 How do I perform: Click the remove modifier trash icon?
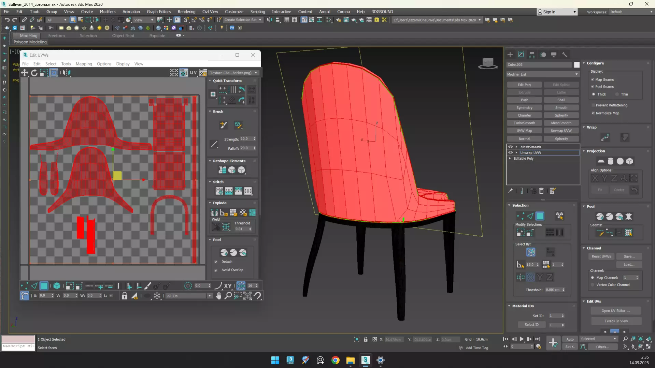(541, 191)
